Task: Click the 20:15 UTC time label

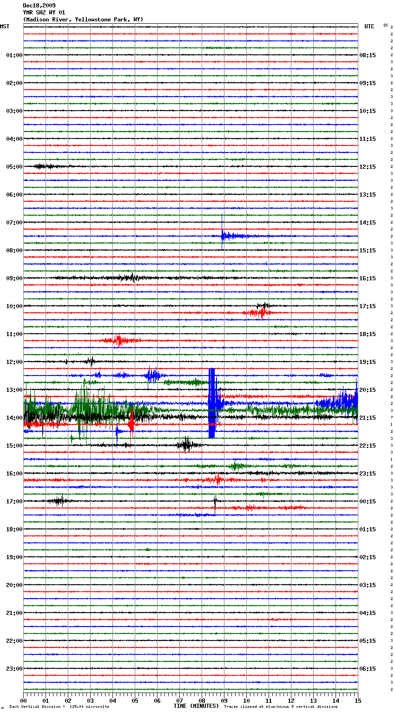Action: click(x=368, y=390)
